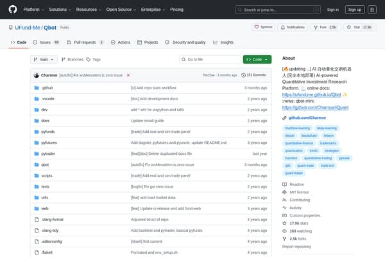Click the Go to file search field
Image resolution: width=385 pixels, height=257 pixels.
[x=210, y=60]
